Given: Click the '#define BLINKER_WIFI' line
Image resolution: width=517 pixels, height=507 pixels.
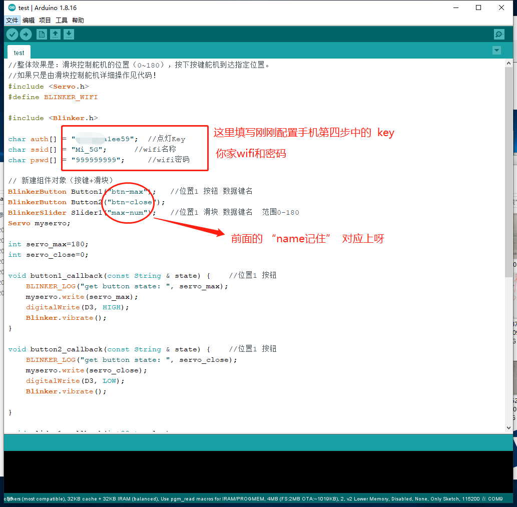Looking at the screenshot, I should [x=53, y=97].
